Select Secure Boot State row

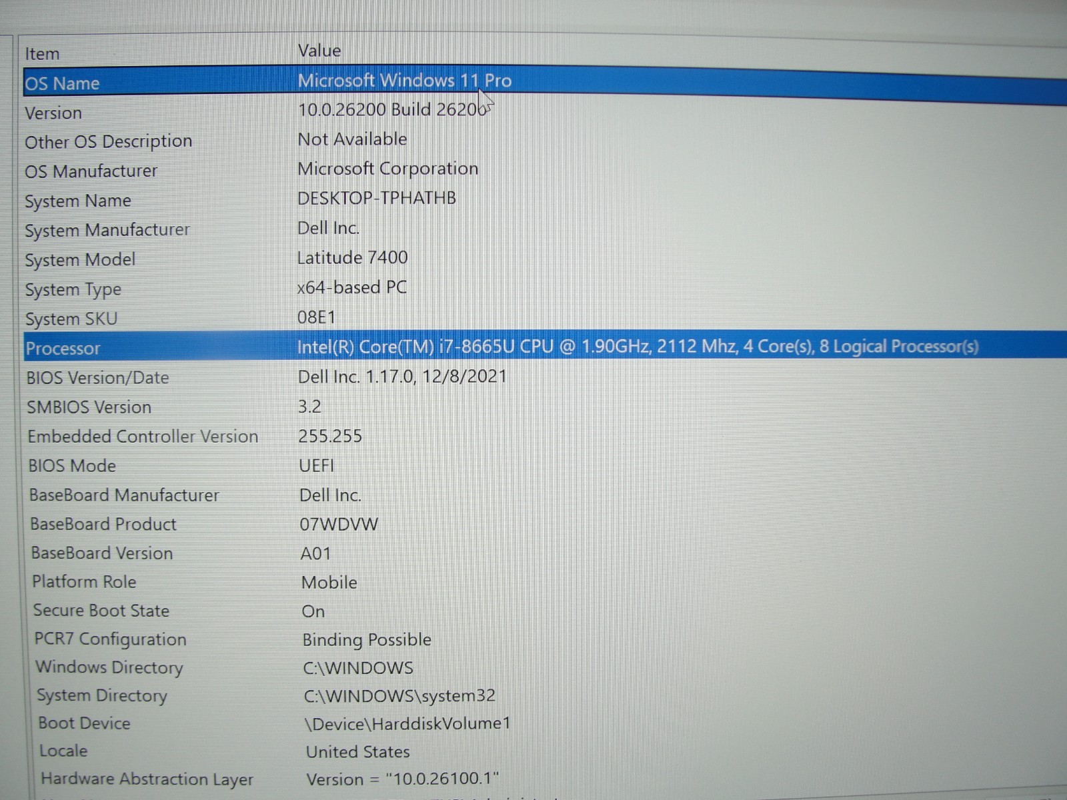coord(101,611)
